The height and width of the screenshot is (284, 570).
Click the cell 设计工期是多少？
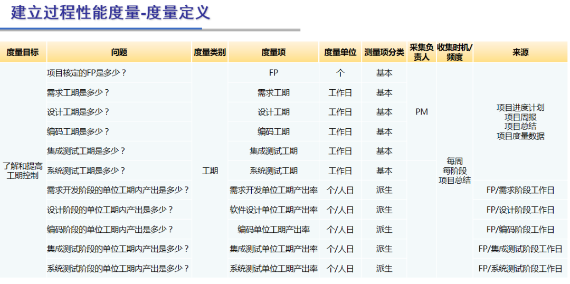click(x=119, y=112)
